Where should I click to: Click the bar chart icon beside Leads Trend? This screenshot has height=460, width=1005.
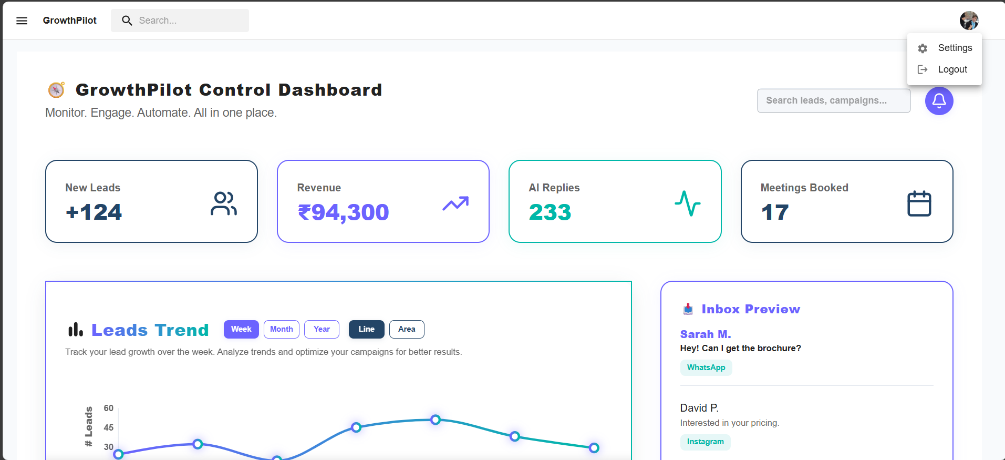click(76, 330)
